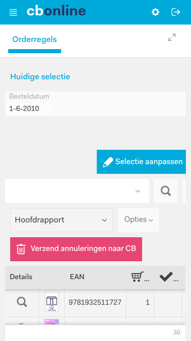Click the book cover thumbnail
The height and width of the screenshot is (341, 191).
click(x=51, y=302)
